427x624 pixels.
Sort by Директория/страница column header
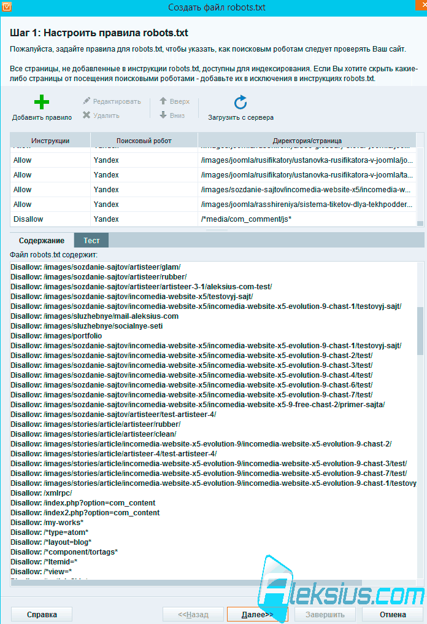[x=307, y=141]
